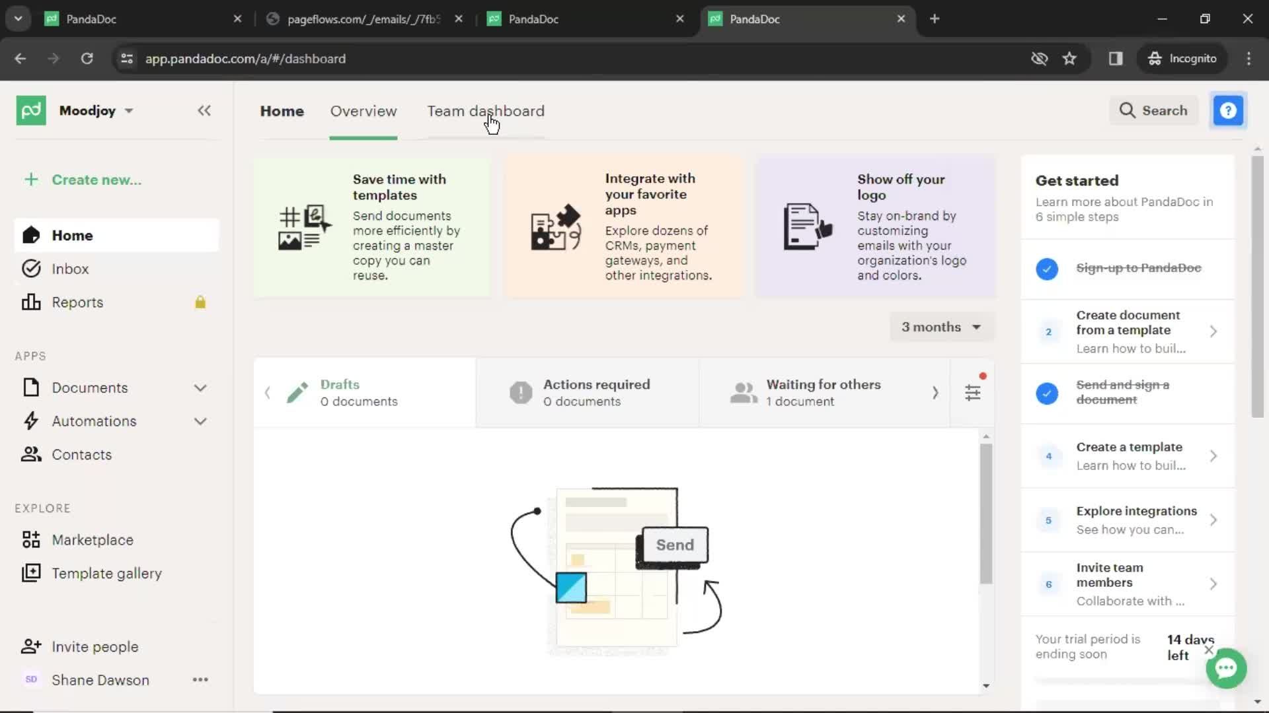The image size is (1269, 713).
Task: Click the Waiting for others status icon
Action: tap(743, 391)
